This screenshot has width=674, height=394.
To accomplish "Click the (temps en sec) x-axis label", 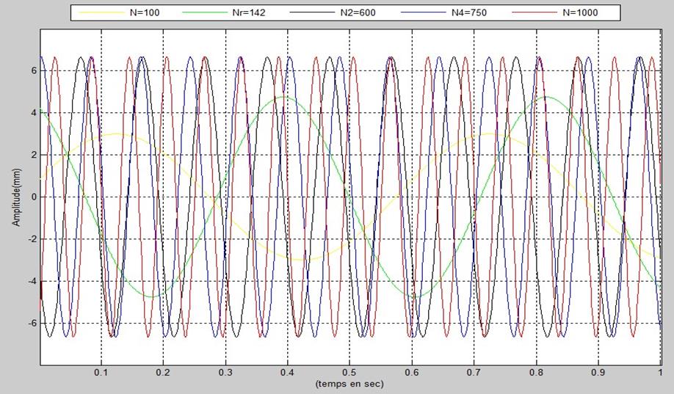I will click(349, 384).
